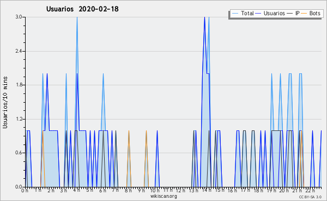Viewport: 327px width, 201px height.
Task: Click the y-axis label 'Usuarios/10 mins'
Action: (x=5, y=102)
